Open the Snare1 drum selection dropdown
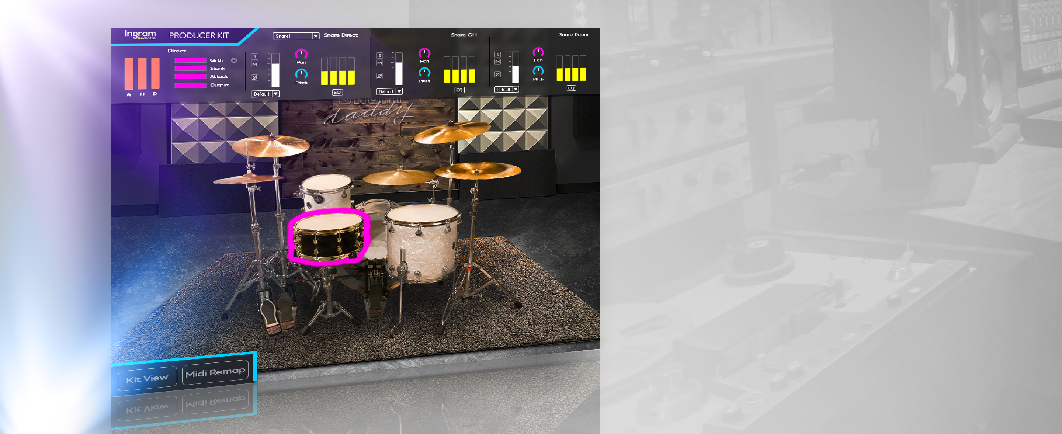 pos(296,36)
